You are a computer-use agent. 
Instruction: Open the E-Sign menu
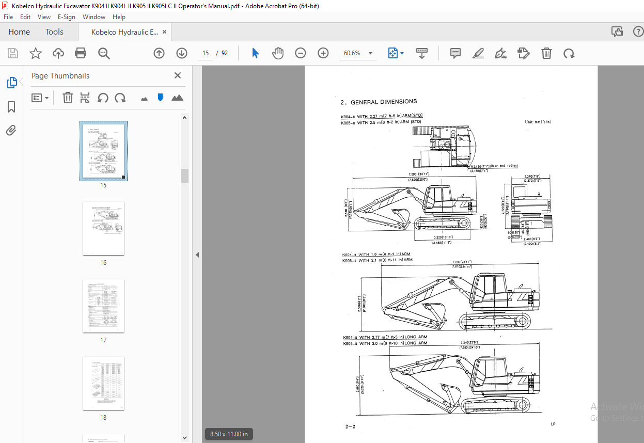pos(67,17)
